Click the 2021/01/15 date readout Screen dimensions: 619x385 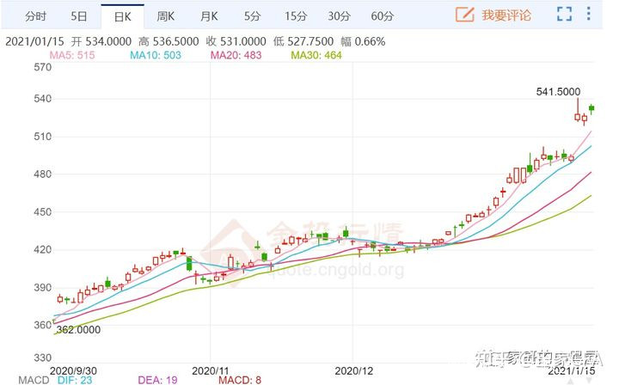[34, 41]
